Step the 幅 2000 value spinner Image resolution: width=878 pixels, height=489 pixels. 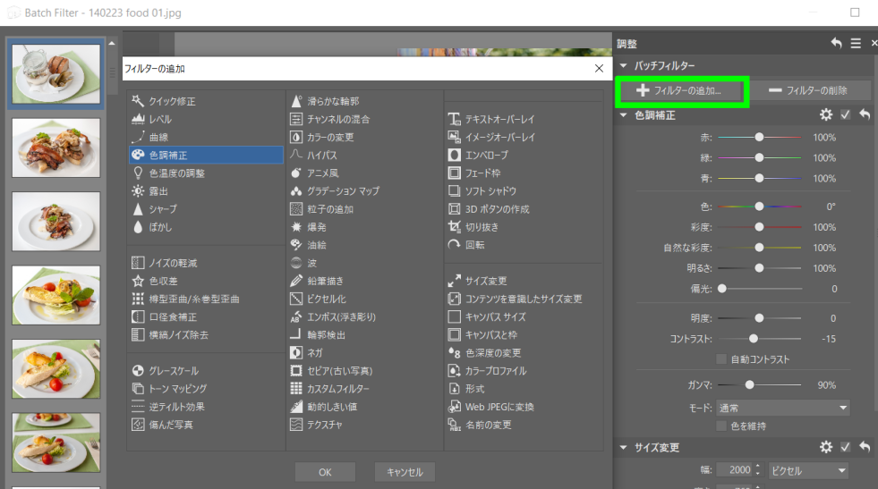(757, 470)
